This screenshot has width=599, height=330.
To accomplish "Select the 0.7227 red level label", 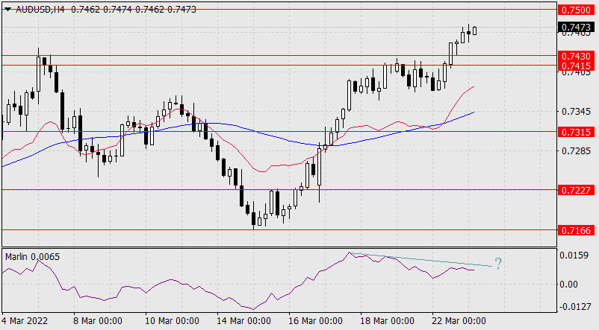I will click(x=577, y=190).
